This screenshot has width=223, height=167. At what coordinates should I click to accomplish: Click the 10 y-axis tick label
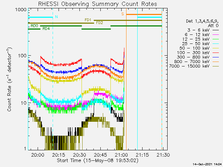pyautogui.click(x=24, y=103)
